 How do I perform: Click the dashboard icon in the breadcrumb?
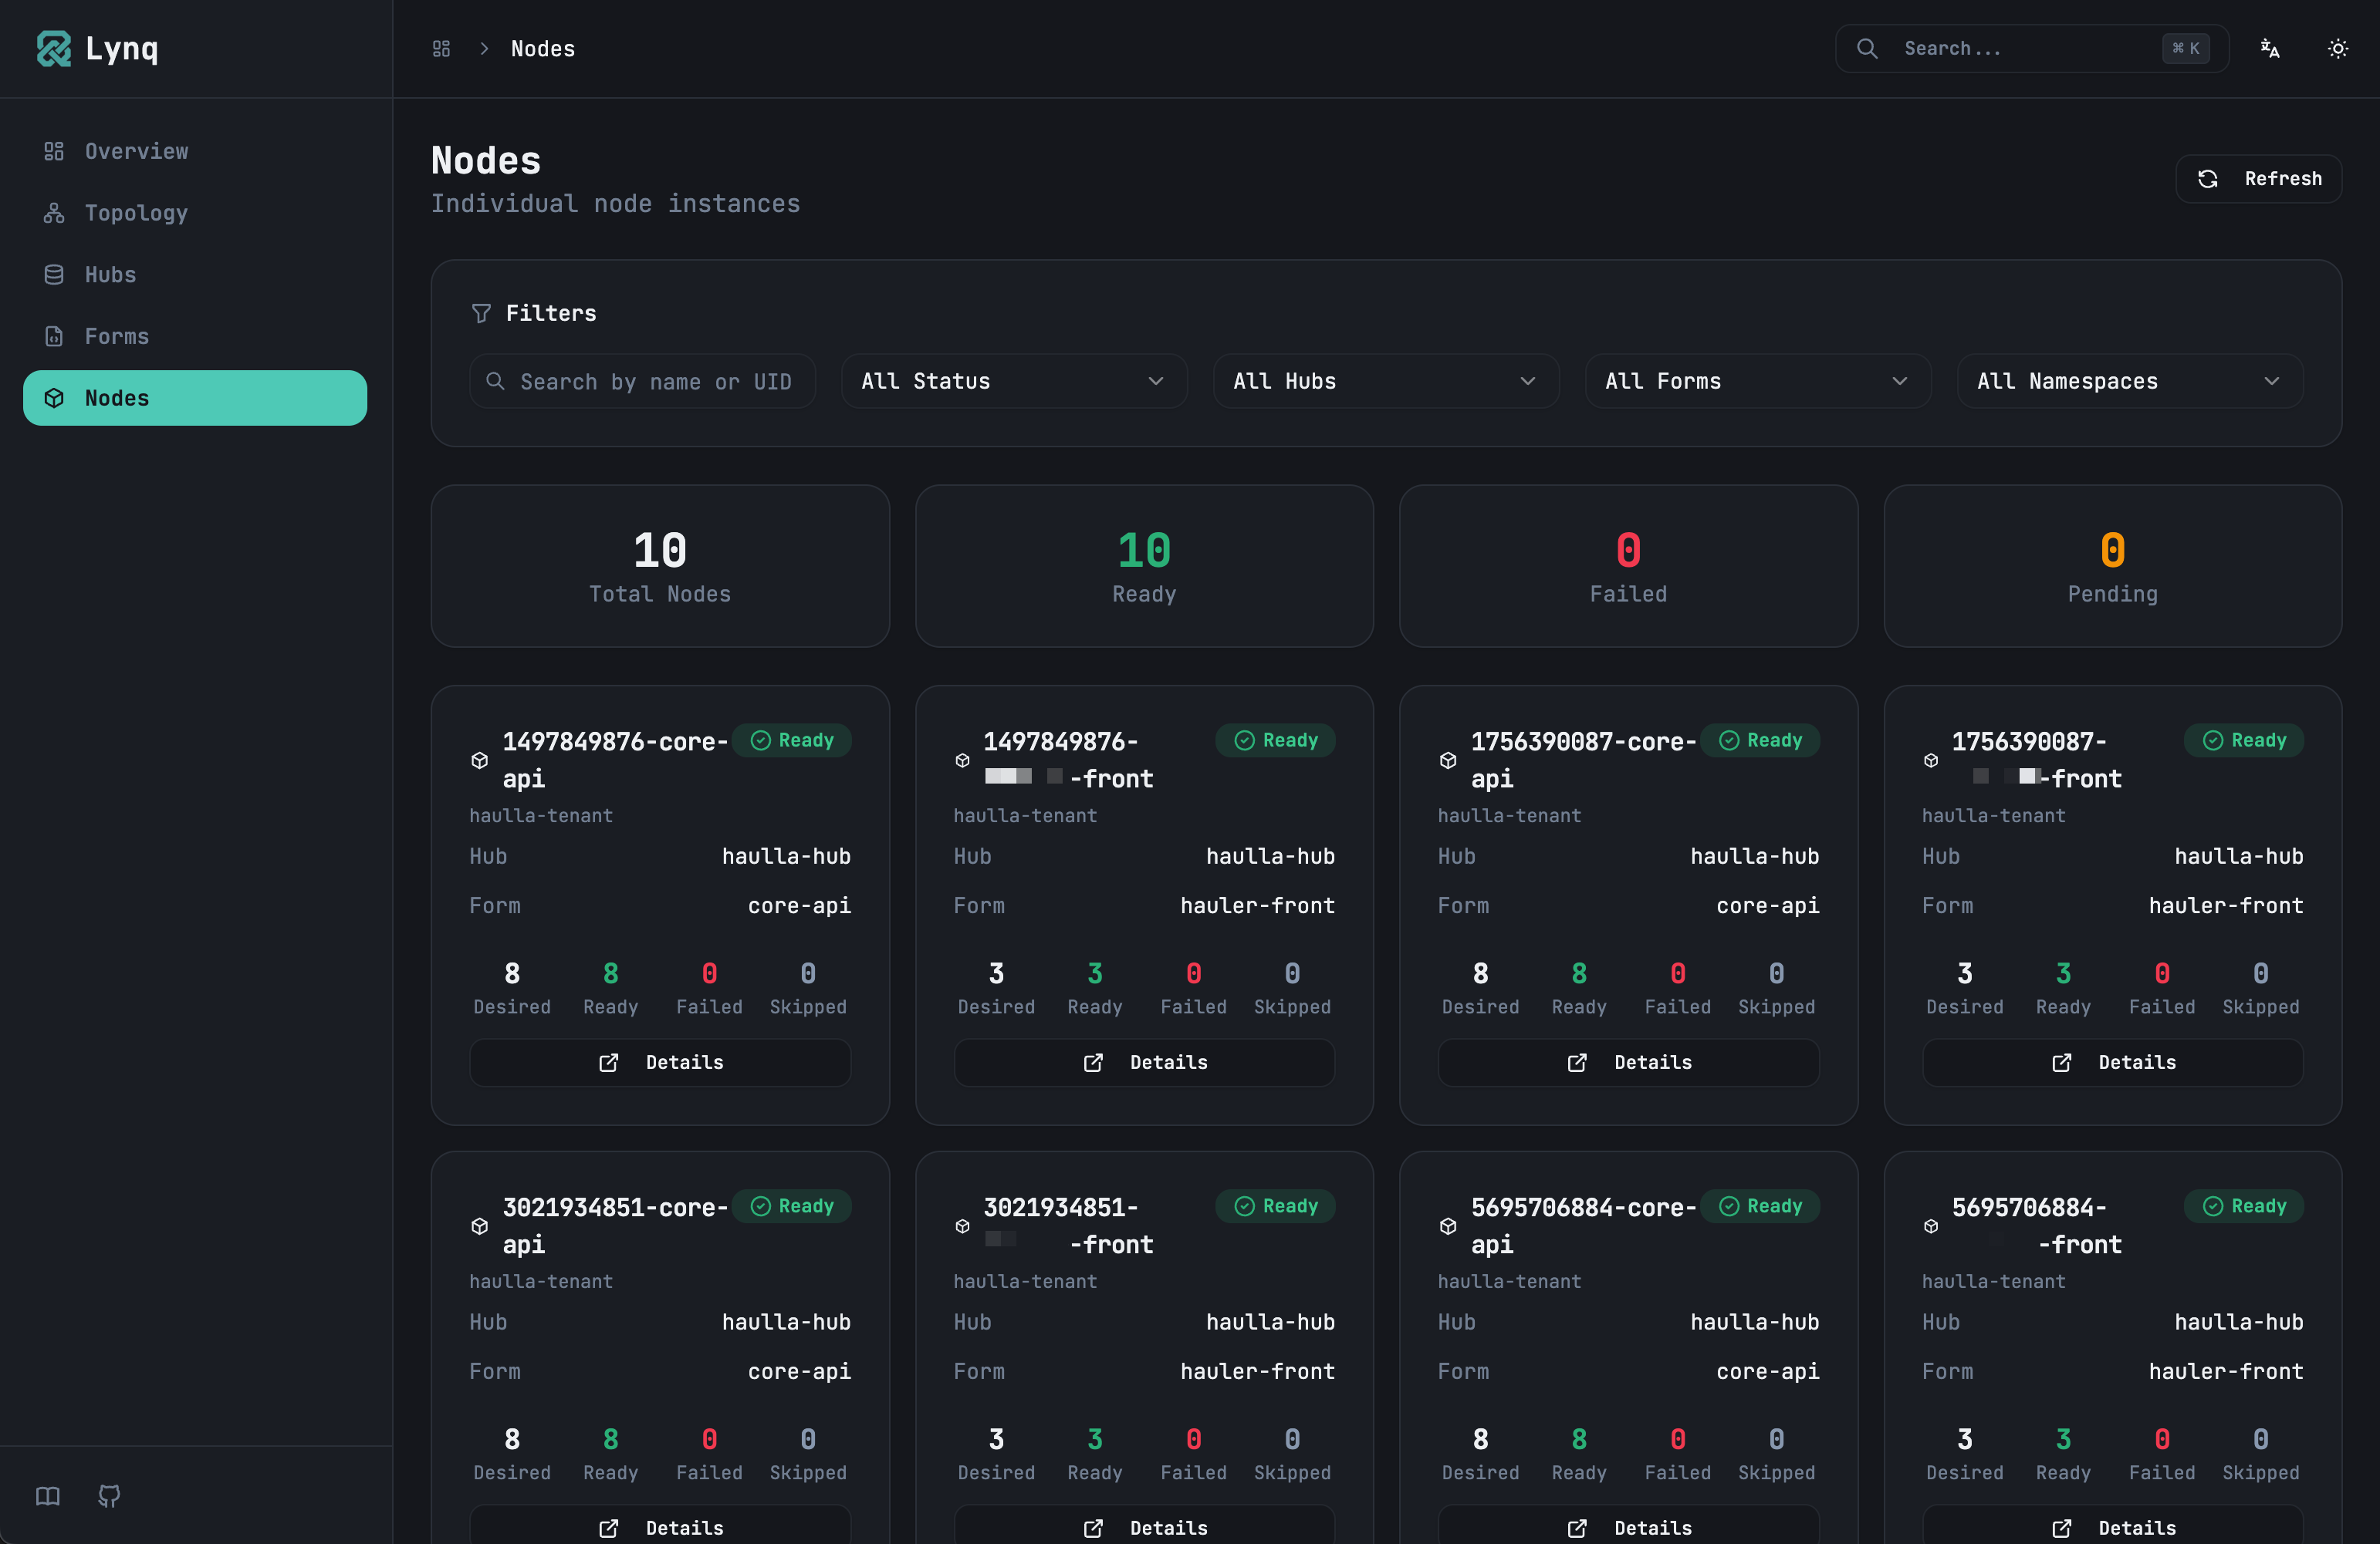pyautogui.click(x=440, y=48)
